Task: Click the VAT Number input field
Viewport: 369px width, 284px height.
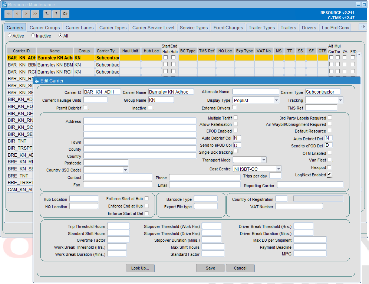Action: coord(299,206)
